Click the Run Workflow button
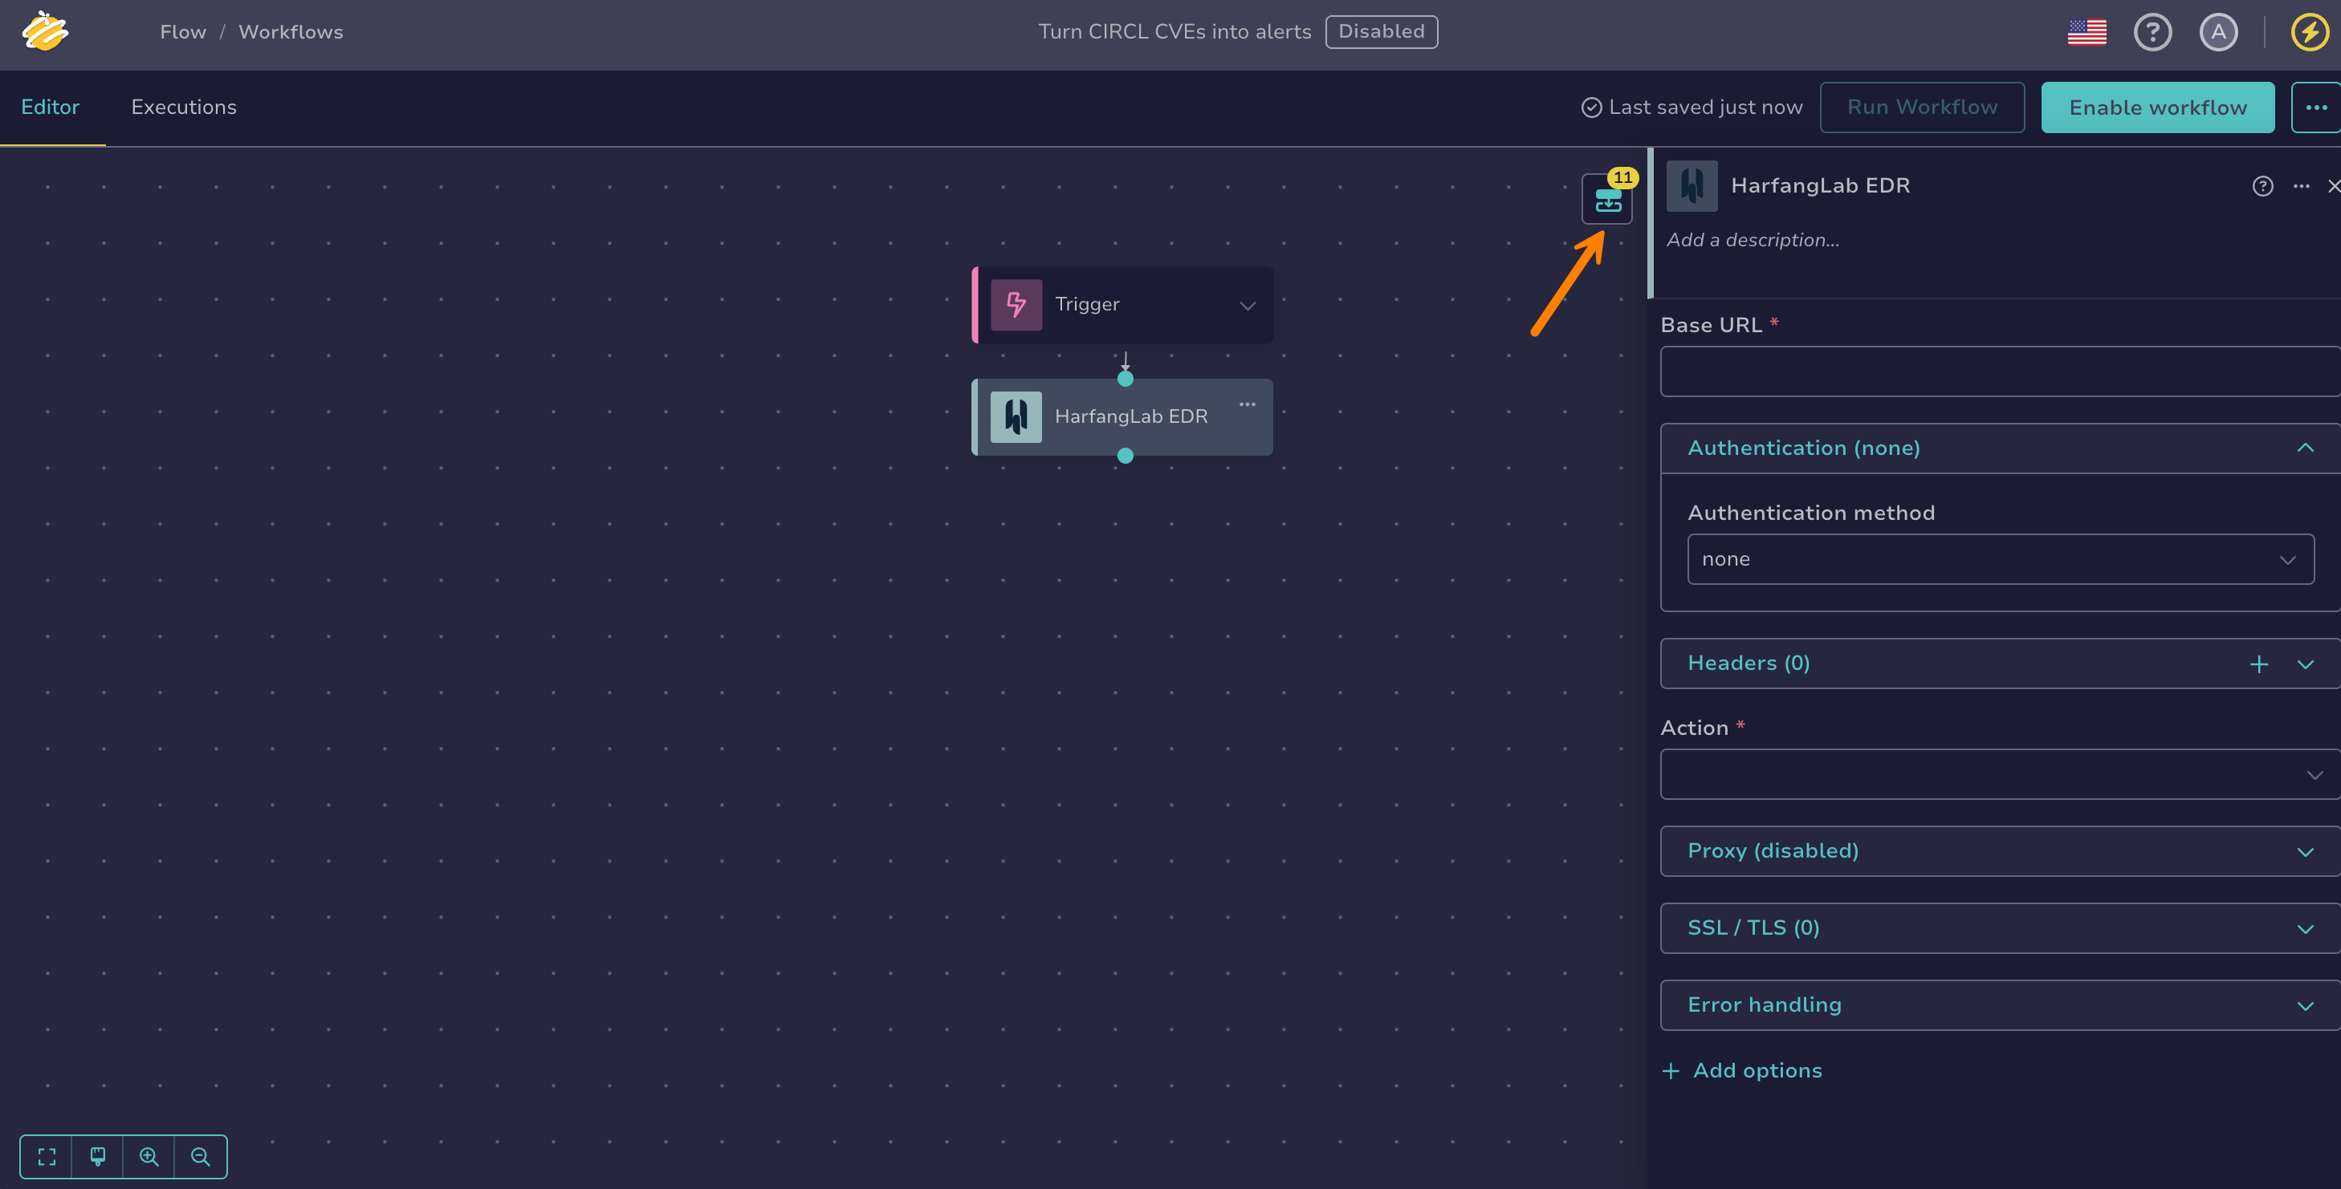The image size is (2341, 1189). pos(1922,108)
